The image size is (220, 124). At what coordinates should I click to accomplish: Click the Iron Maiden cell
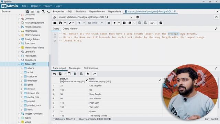125,99
